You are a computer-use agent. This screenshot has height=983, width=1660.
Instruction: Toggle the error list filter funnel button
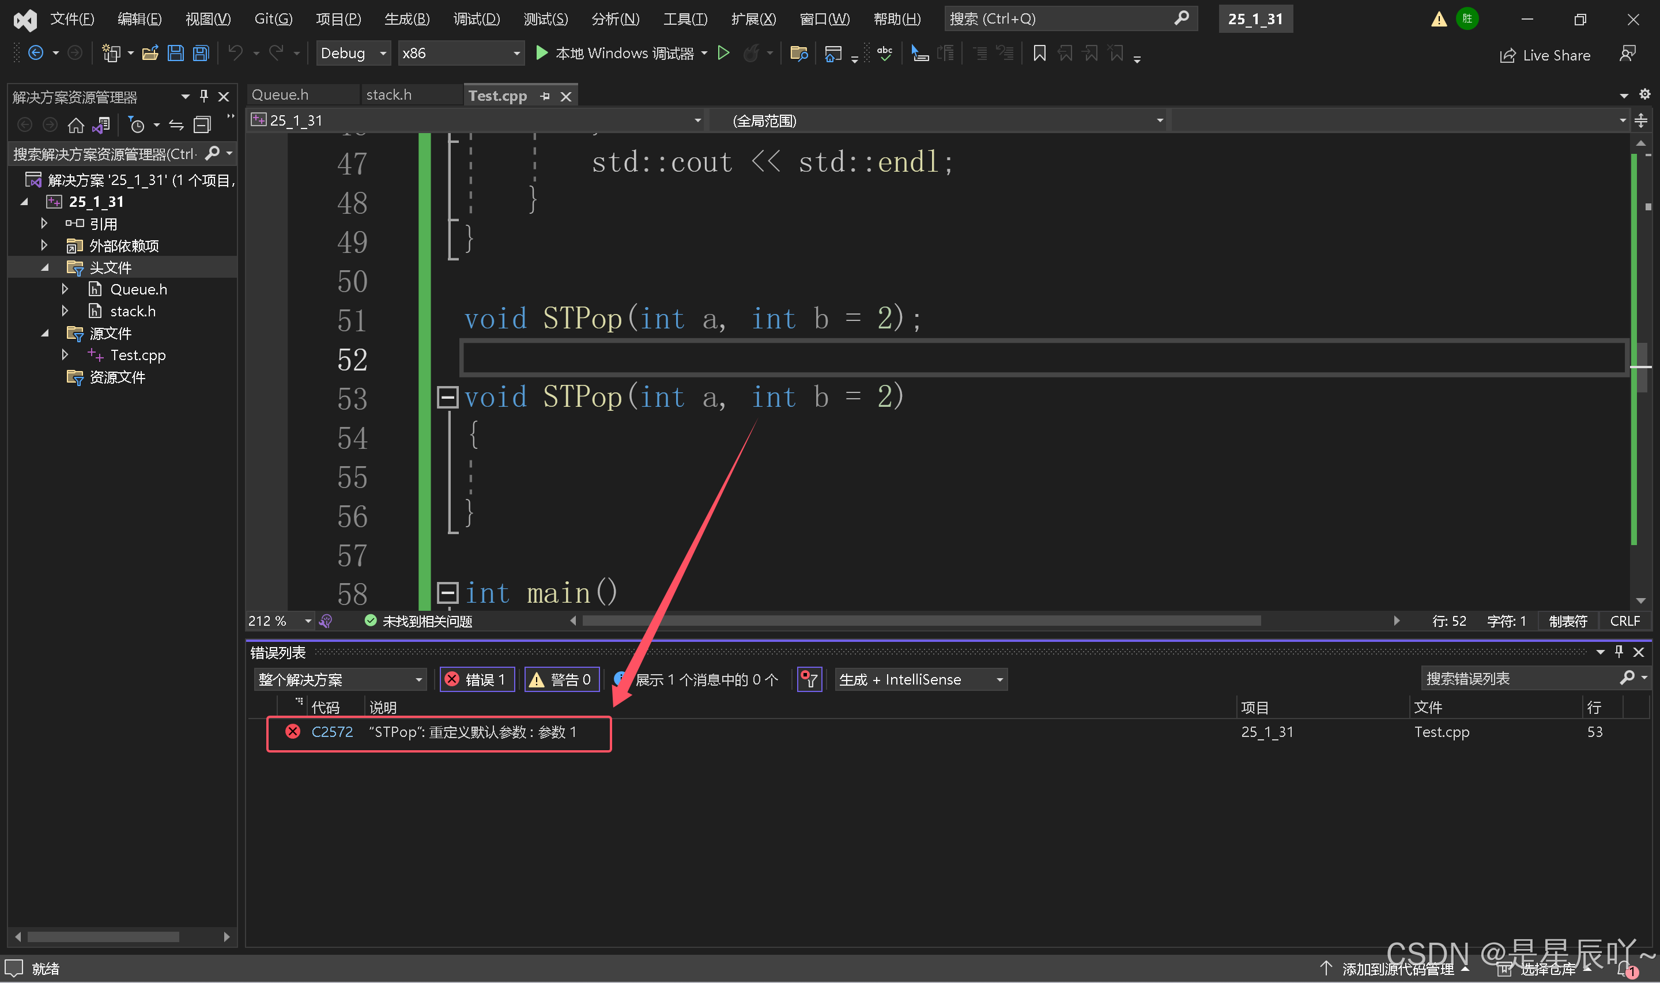tap(809, 679)
